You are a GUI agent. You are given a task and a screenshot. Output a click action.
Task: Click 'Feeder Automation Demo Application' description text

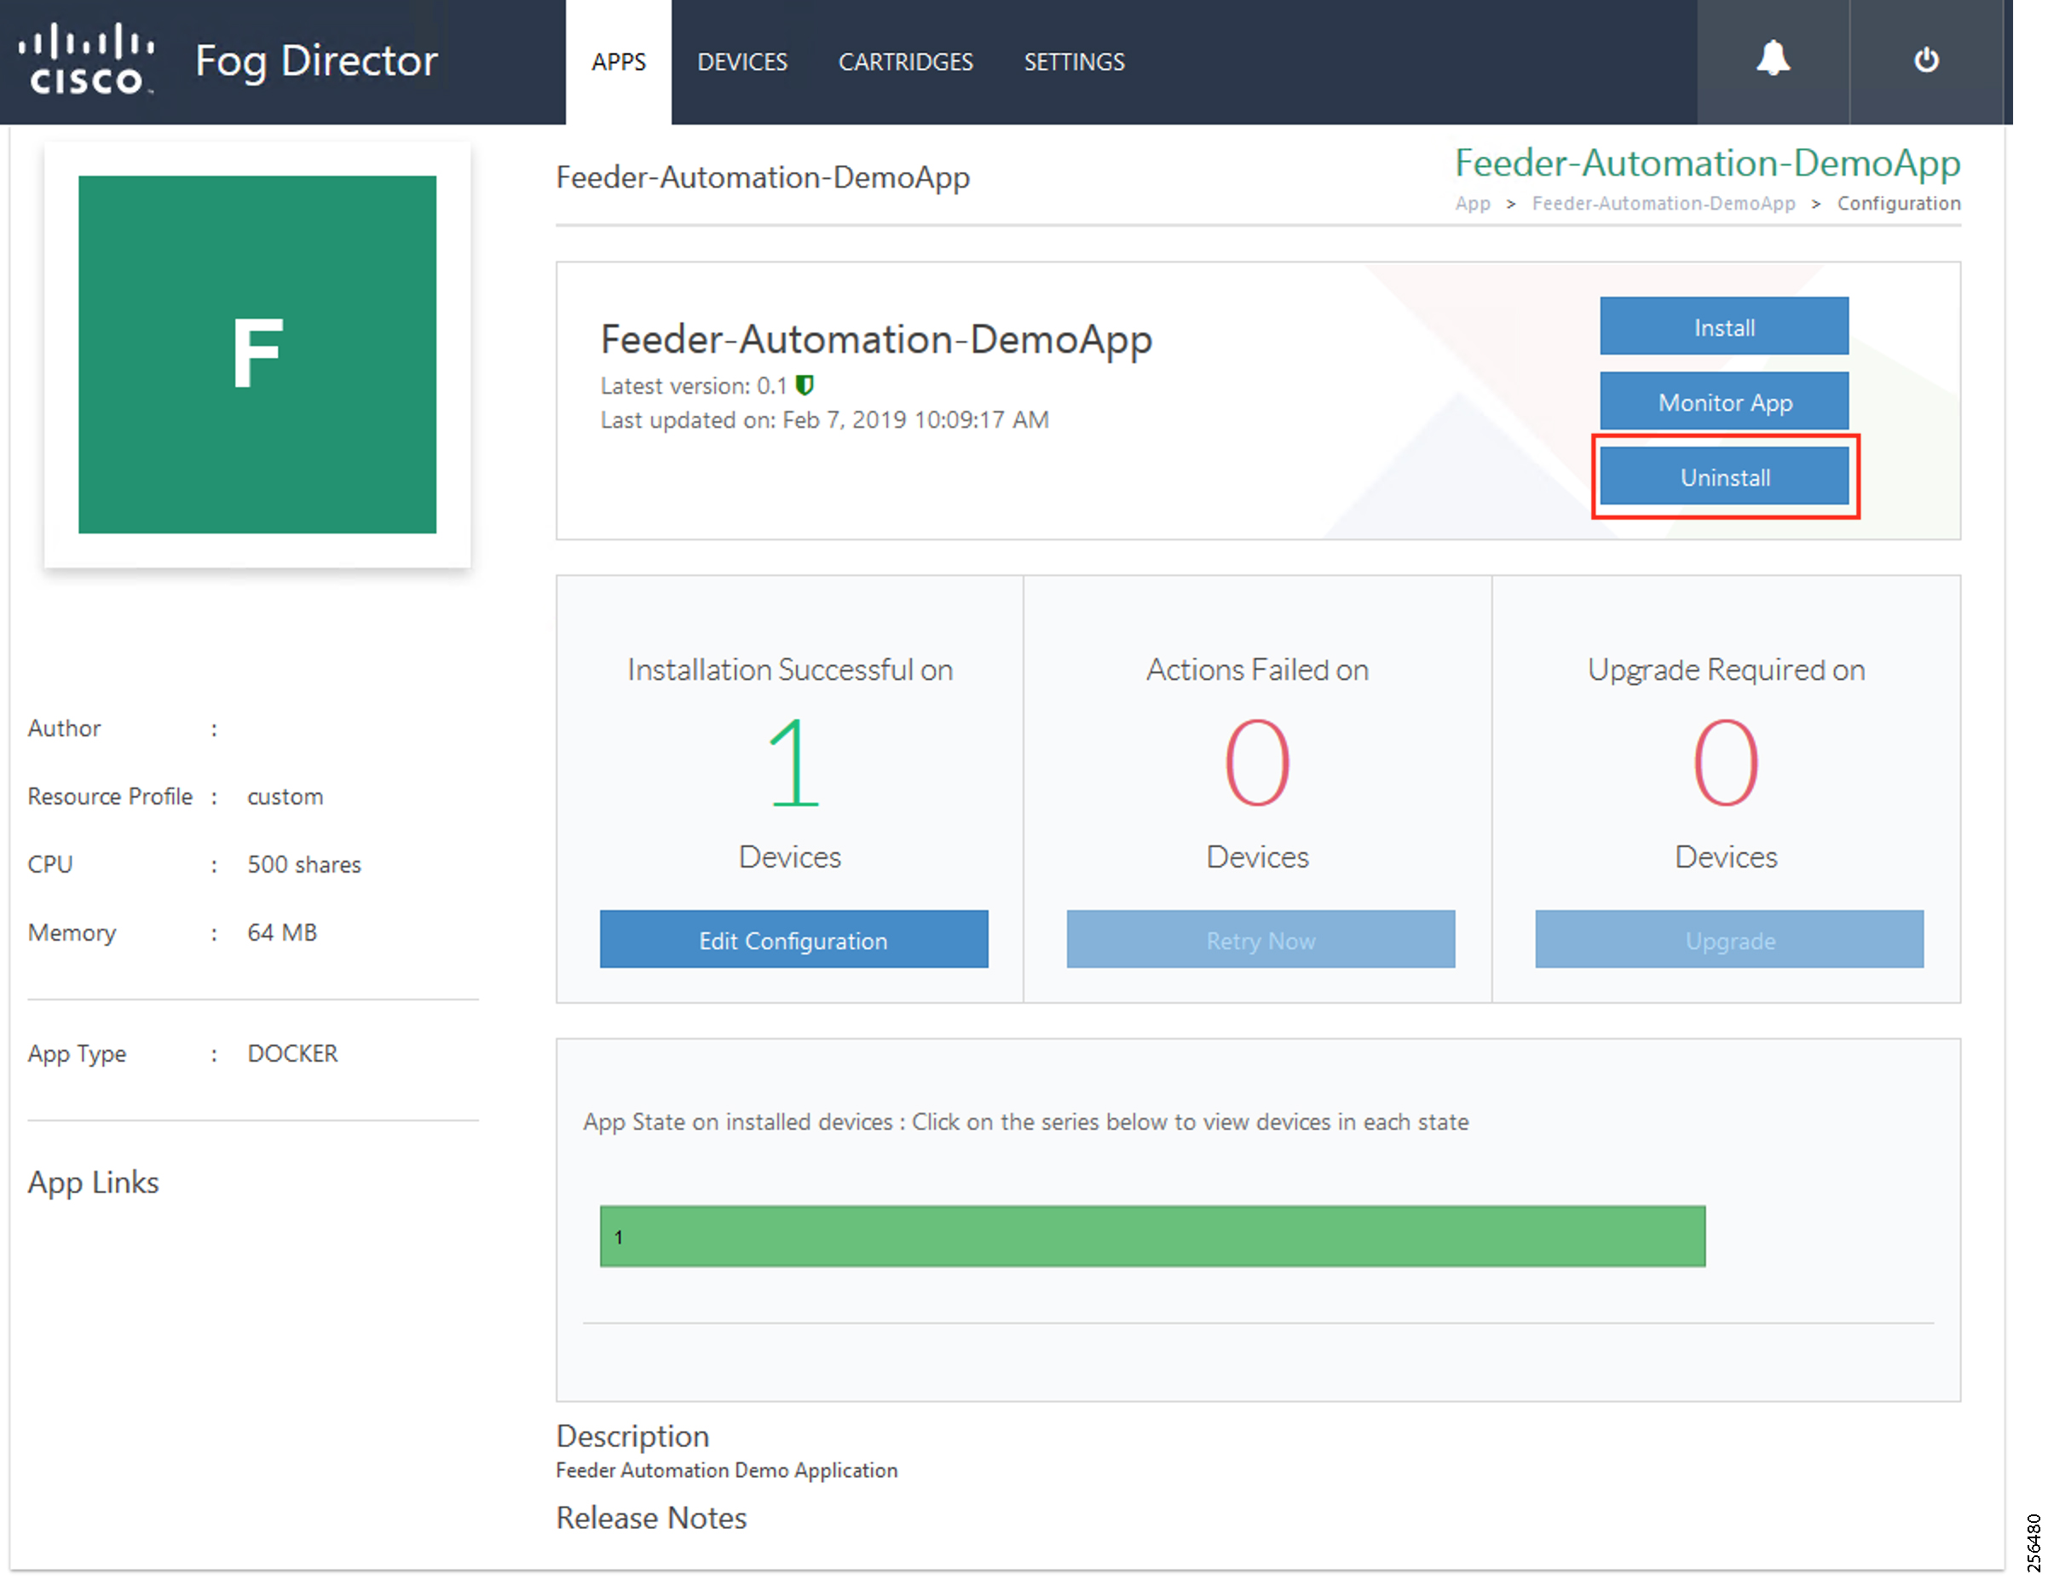click(x=727, y=1469)
